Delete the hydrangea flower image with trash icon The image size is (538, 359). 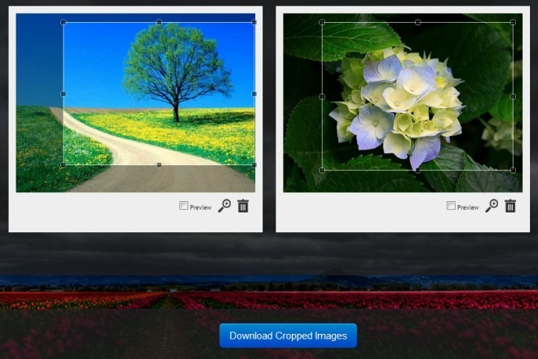510,205
